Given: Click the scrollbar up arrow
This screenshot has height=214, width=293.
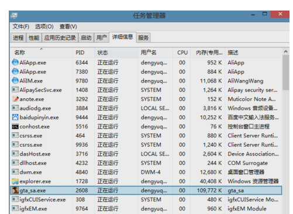Looking at the screenshot, I should 286,51.
